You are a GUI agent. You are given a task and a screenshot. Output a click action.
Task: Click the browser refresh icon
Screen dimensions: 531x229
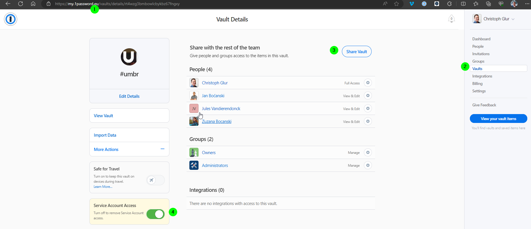point(21,4)
